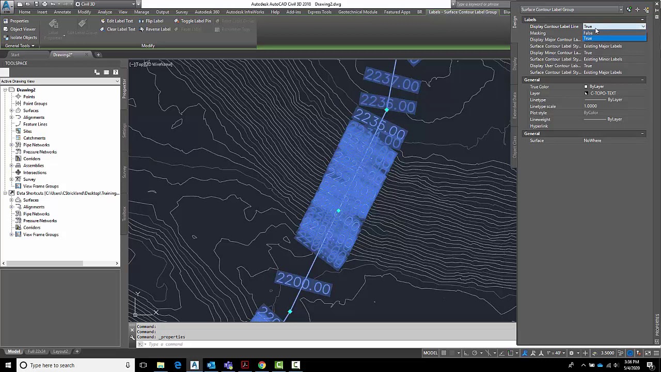The image size is (661, 372).
Task: Click the Plot (print) icon in quick access toolbar
Action: point(44,4)
